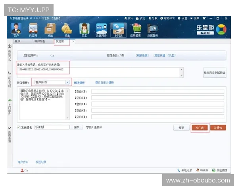This screenshot has width=238, height=190.
Task: Open 联系我们 phone sidebar item
Action: point(10,79)
